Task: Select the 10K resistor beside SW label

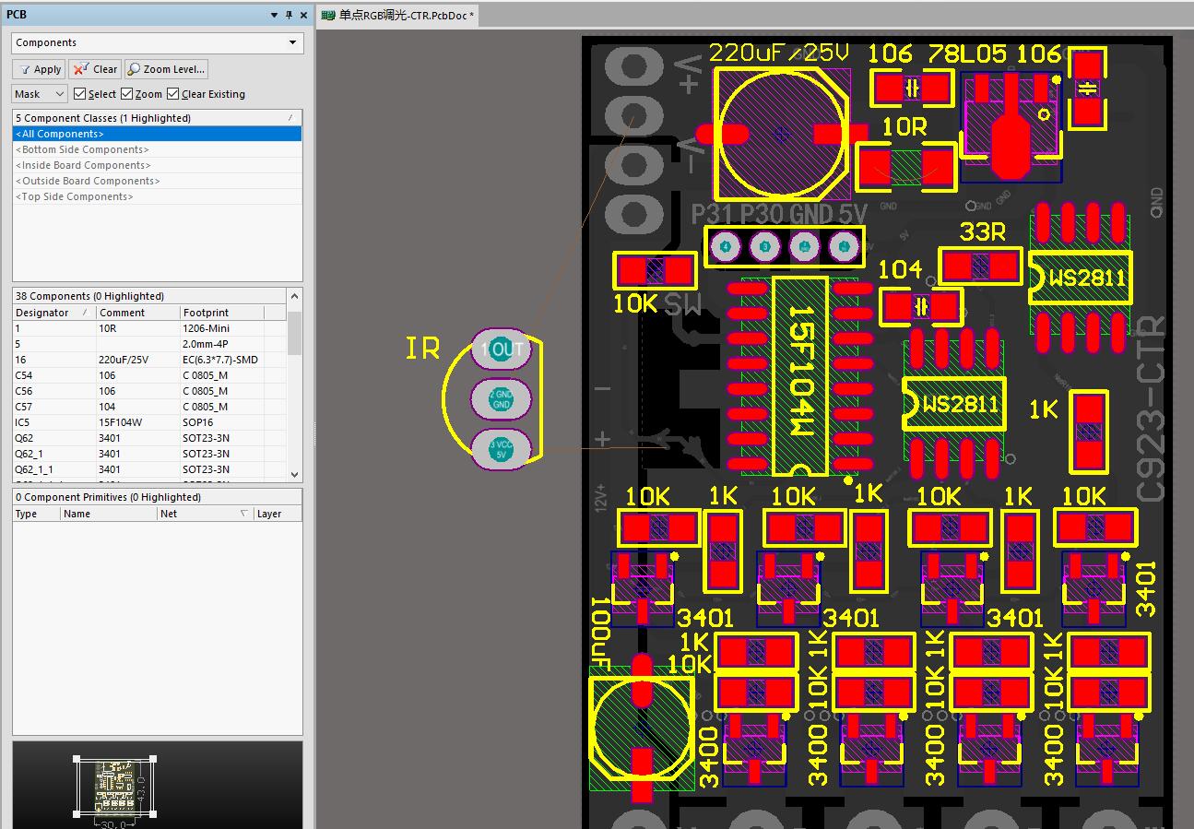Action: (656, 270)
